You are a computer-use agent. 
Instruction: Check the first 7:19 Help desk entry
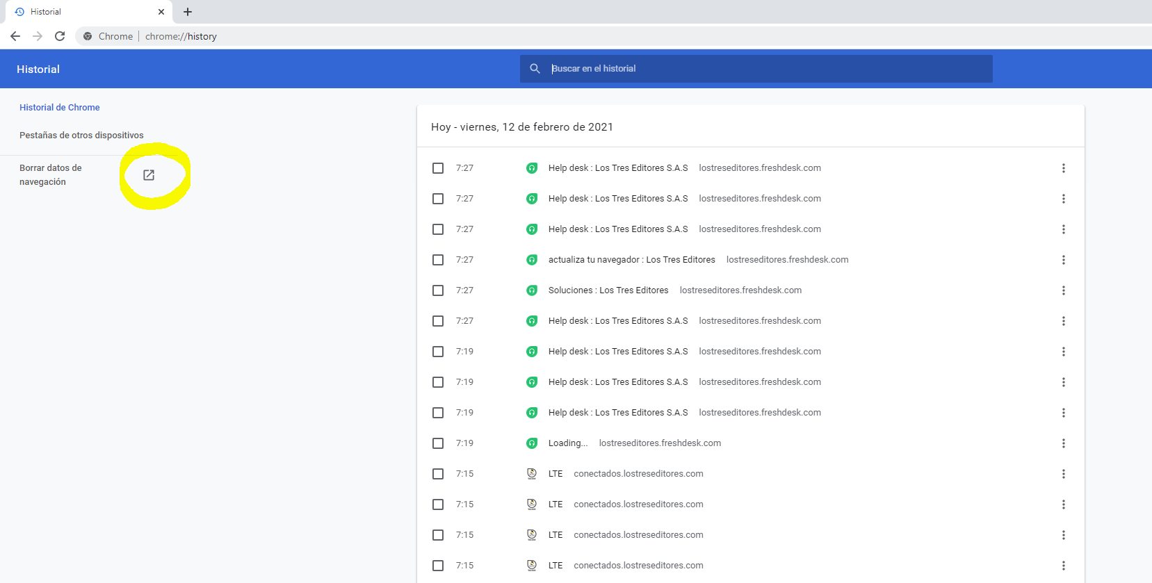[x=438, y=352]
